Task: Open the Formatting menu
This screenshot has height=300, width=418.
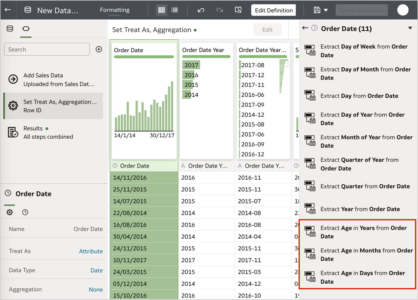Action: 115,10
